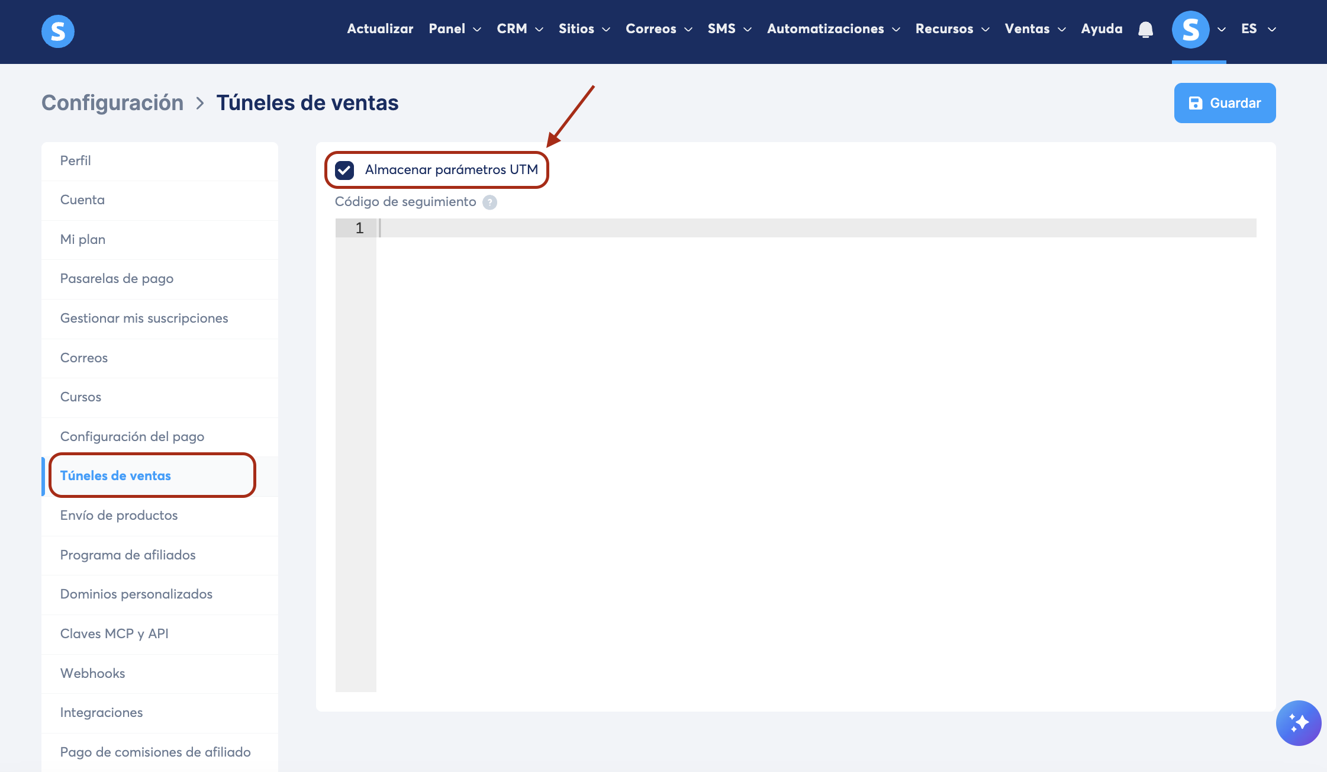The height and width of the screenshot is (772, 1327).
Task: Click the breadcrumb arrow after Configuración
Action: point(200,103)
